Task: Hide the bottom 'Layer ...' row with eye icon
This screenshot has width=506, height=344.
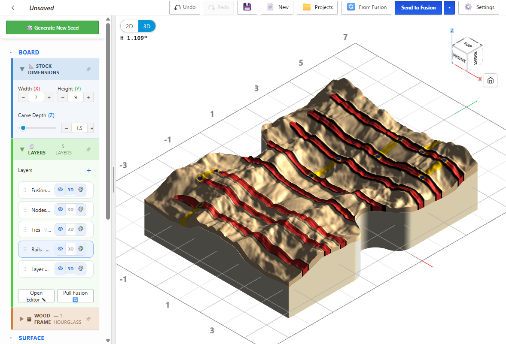Action: tap(60, 269)
